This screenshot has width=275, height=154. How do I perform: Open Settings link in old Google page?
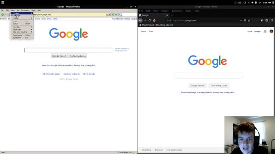point(127,19)
